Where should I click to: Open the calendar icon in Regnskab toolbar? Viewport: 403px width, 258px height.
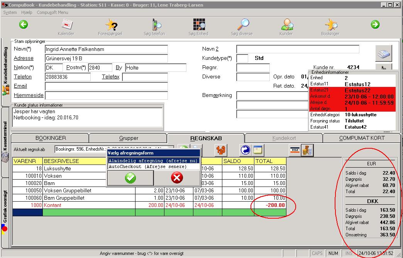[x=257, y=150]
